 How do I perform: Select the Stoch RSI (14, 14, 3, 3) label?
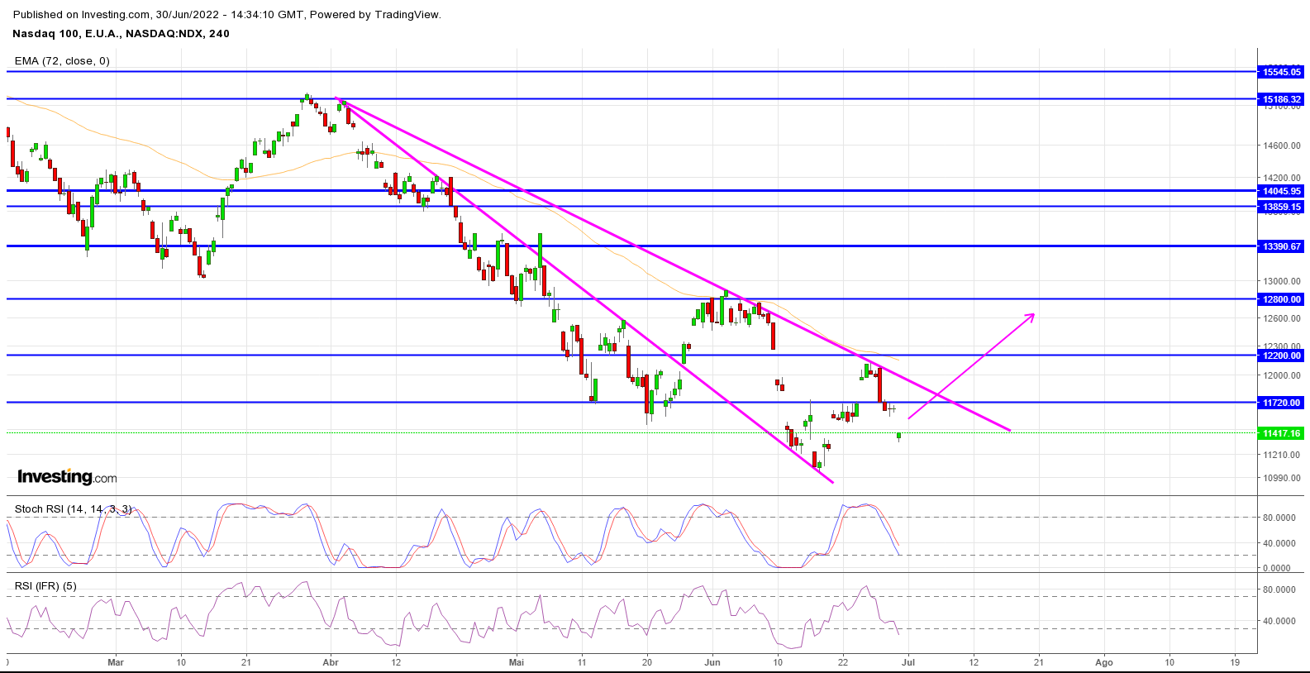(73, 509)
